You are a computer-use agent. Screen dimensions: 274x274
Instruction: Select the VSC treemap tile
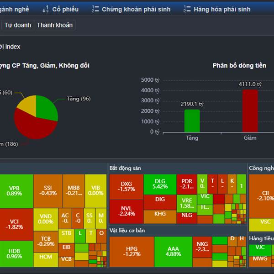point(261,225)
